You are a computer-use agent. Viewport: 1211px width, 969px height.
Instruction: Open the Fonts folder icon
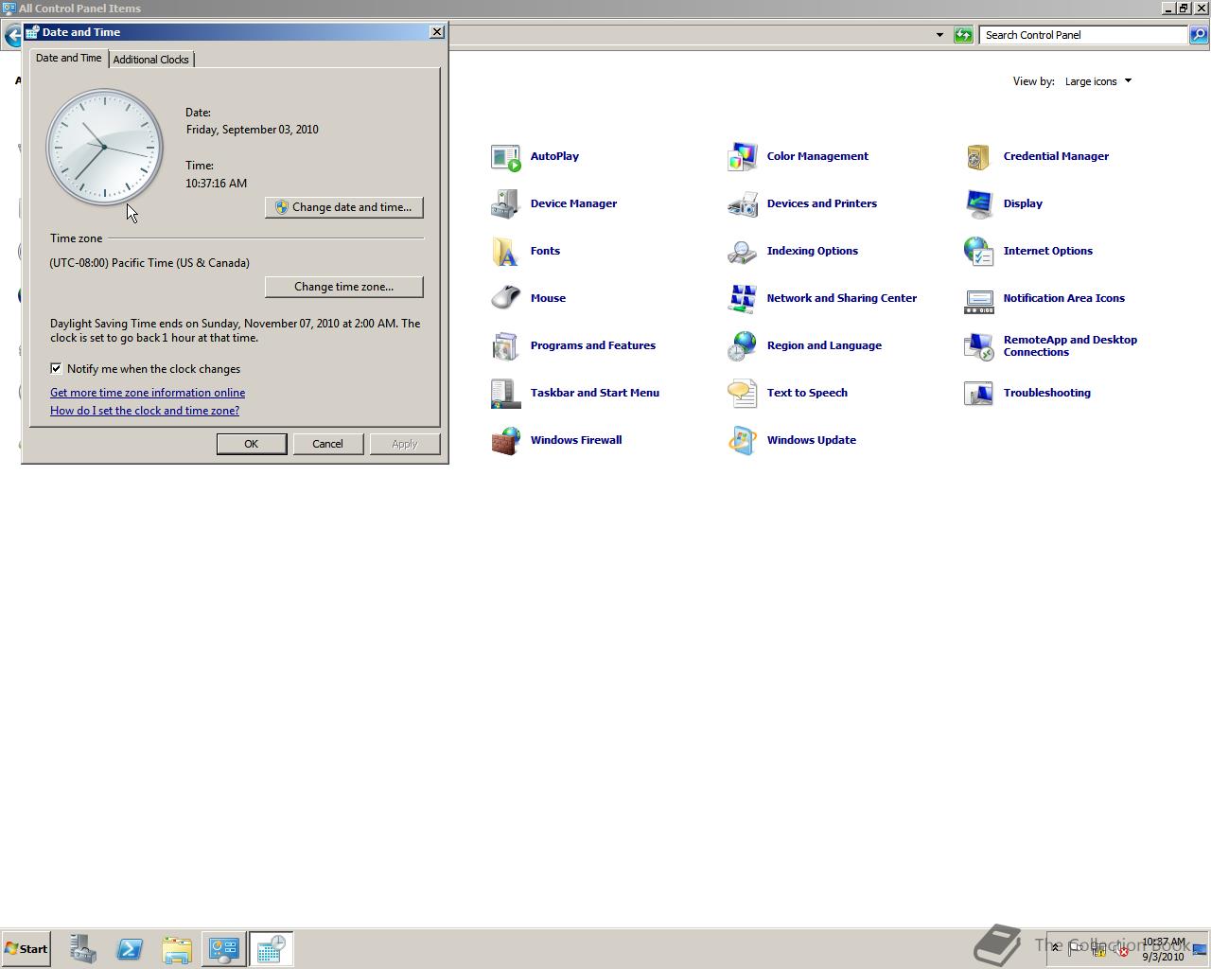(506, 252)
